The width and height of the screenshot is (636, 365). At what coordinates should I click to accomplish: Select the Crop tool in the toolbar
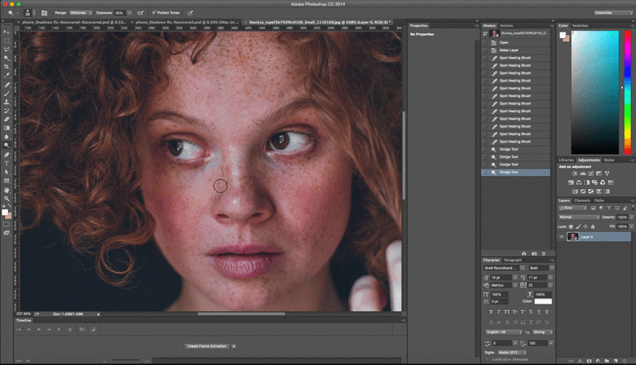(x=7, y=66)
